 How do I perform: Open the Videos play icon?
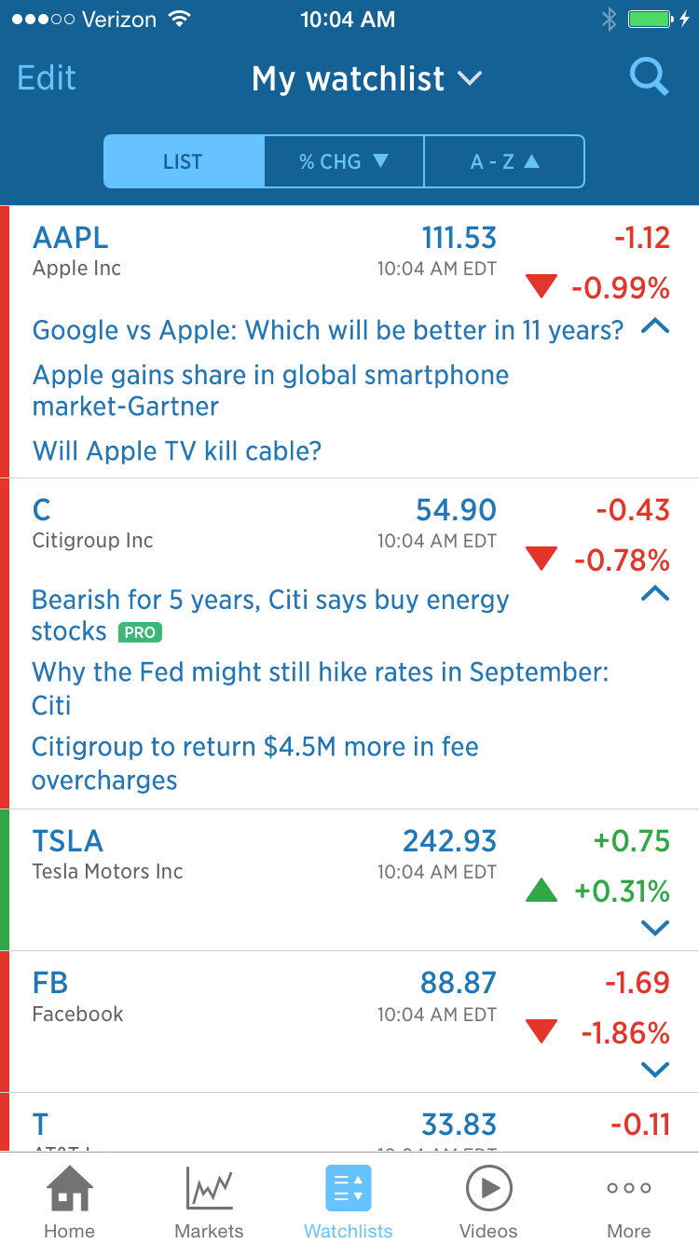click(488, 1189)
